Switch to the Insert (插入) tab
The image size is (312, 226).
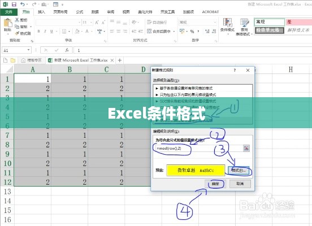tap(41, 12)
